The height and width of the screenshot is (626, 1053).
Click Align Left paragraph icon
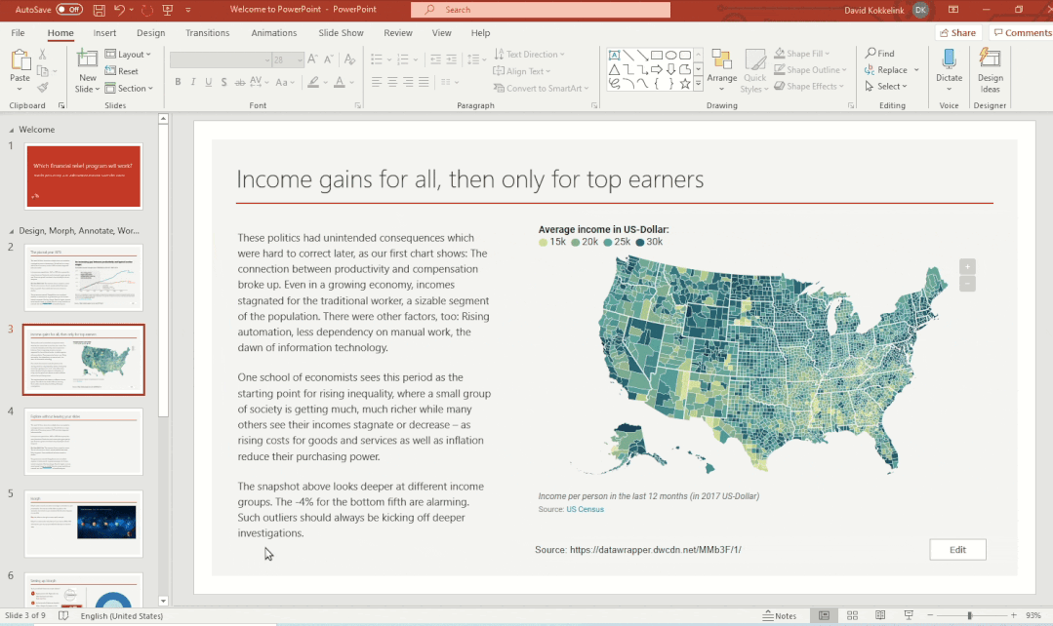click(x=376, y=82)
